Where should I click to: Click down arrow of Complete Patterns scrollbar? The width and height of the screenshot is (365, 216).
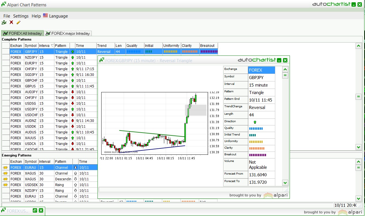coord(358,147)
